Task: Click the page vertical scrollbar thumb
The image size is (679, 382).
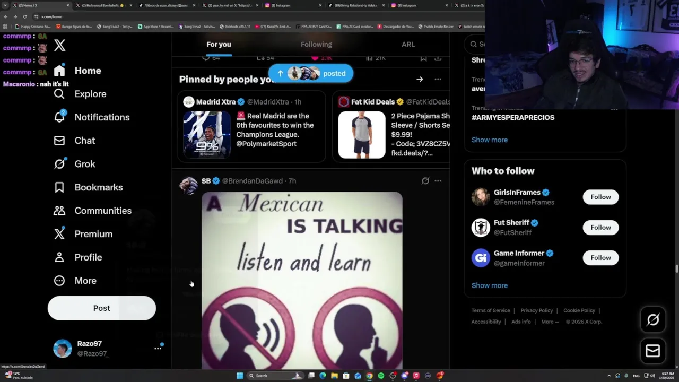Action: (x=676, y=268)
